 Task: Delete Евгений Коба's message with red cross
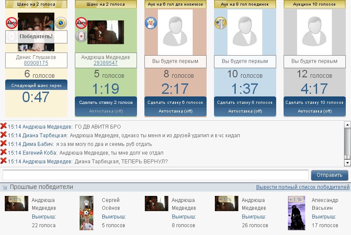tap(3, 152)
